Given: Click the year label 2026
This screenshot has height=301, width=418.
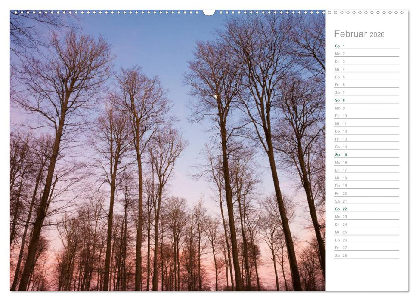Looking at the screenshot, I should [x=378, y=33].
